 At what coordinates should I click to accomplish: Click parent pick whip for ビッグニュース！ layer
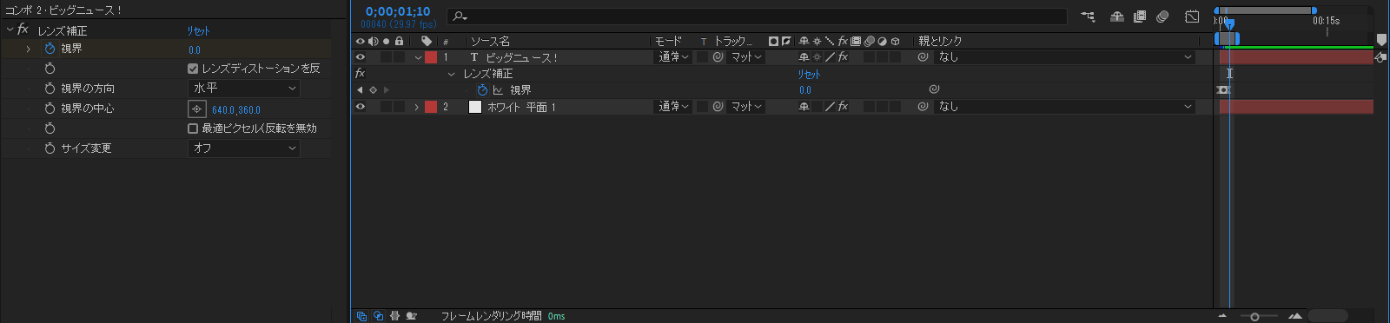click(923, 57)
